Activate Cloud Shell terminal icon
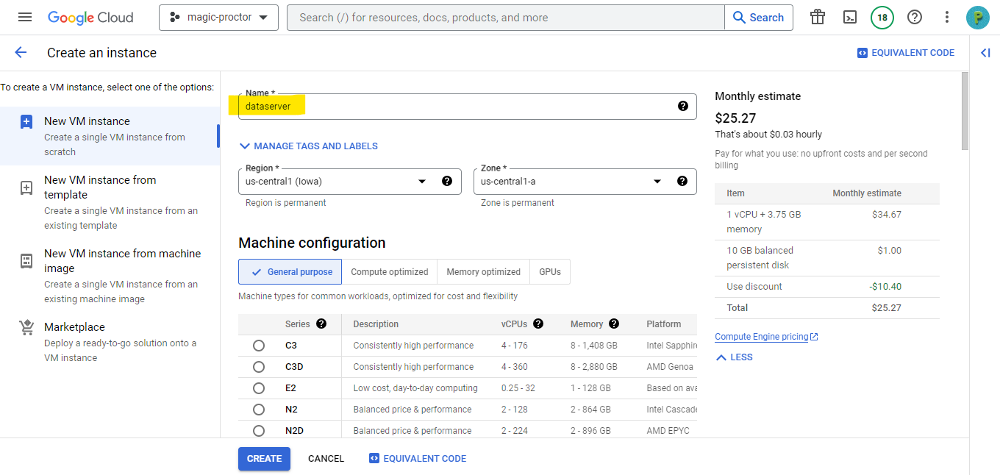 pos(850,18)
